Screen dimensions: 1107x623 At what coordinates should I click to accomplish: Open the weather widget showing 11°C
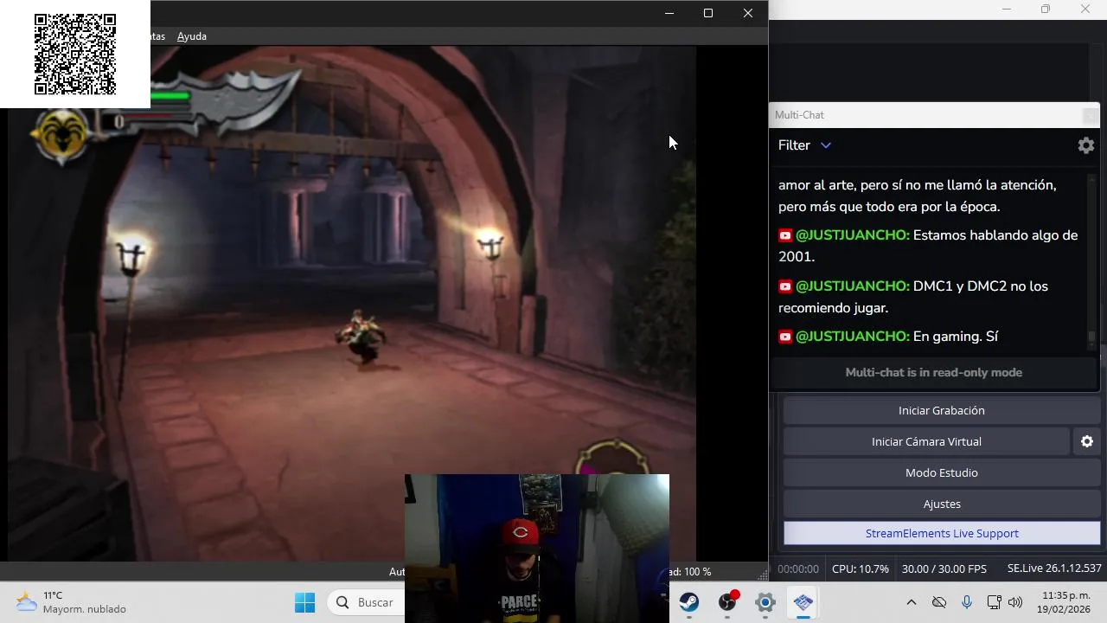[71, 602]
